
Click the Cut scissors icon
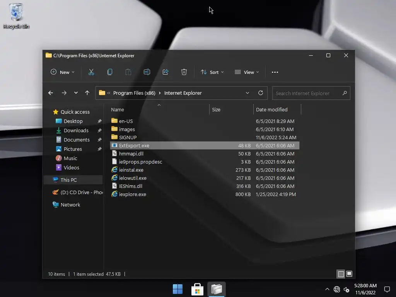click(91, 72)
